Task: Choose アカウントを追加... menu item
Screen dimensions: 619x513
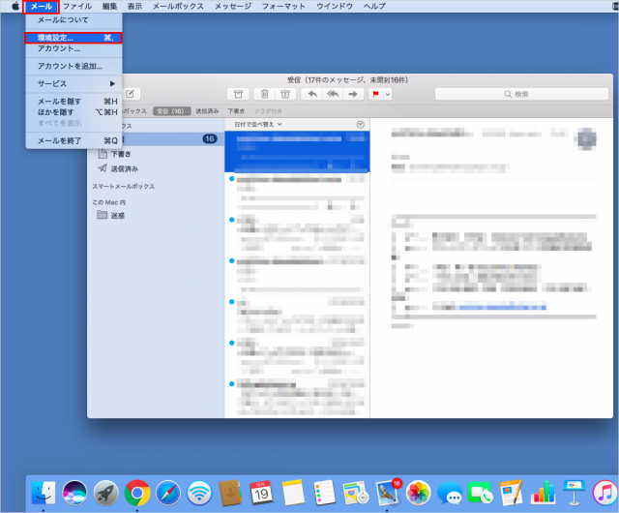Action: pos(73,66)
